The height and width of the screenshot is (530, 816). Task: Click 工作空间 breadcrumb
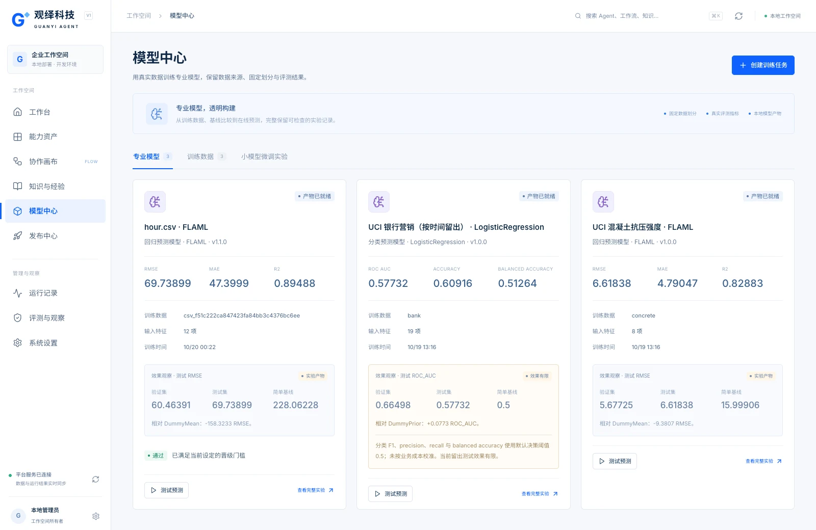[139, 16]
